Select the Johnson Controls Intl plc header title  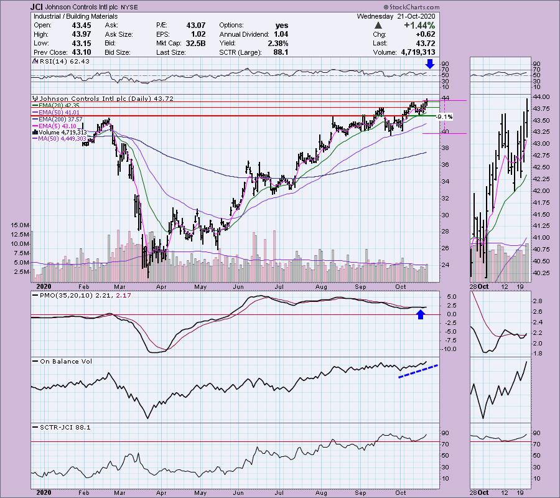82,7
